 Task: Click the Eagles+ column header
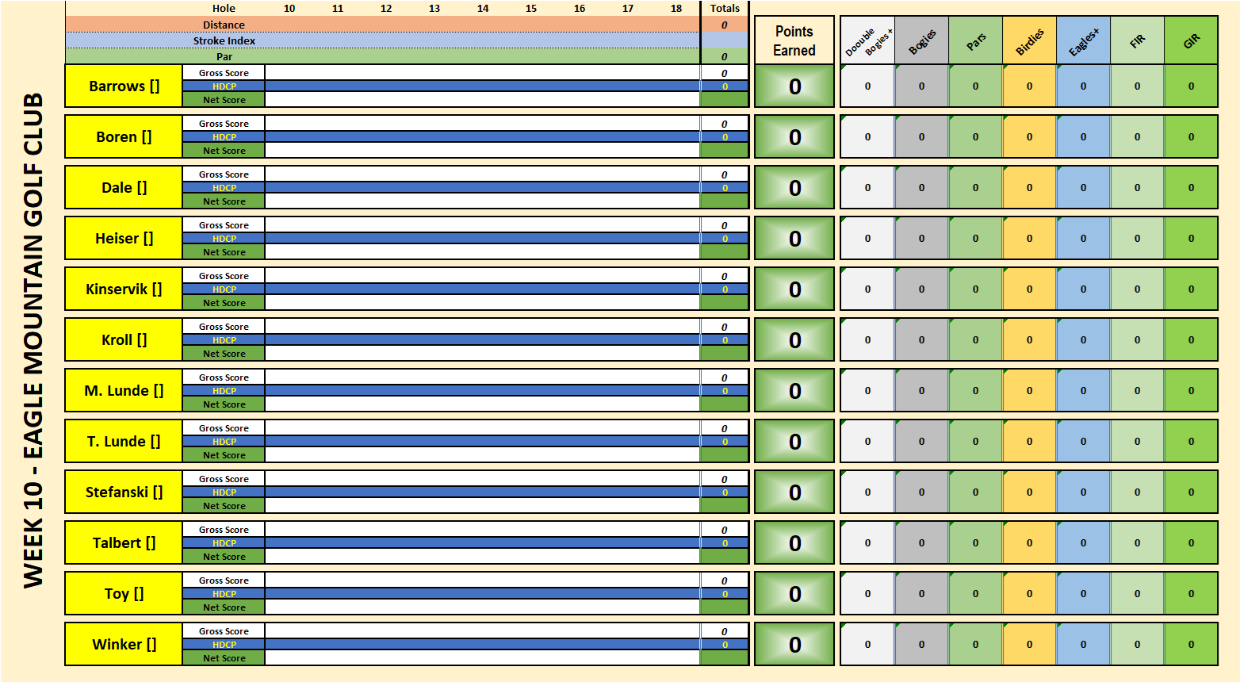(1083, 40)
